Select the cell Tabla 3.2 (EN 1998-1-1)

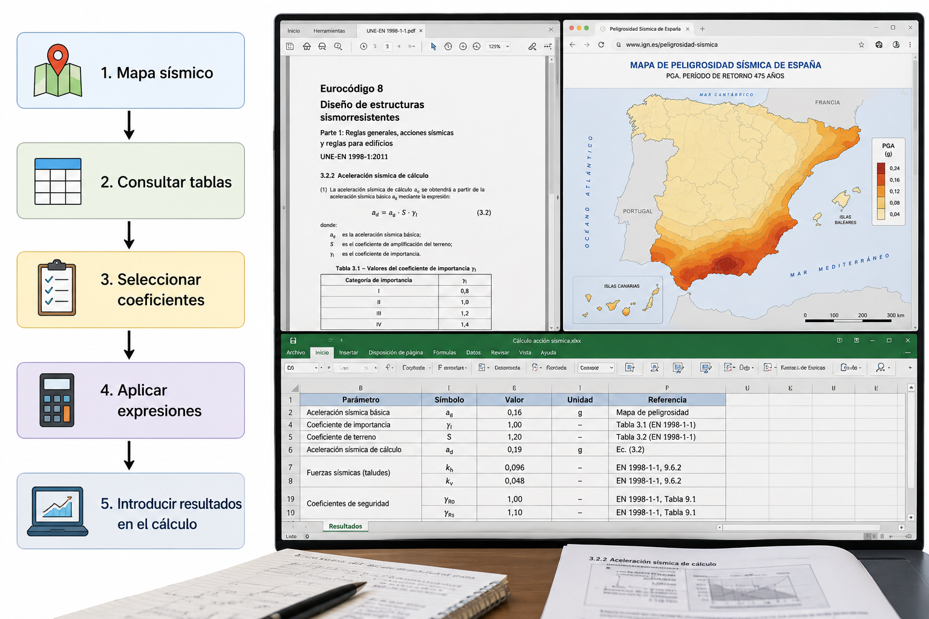(x=667, y=437)
